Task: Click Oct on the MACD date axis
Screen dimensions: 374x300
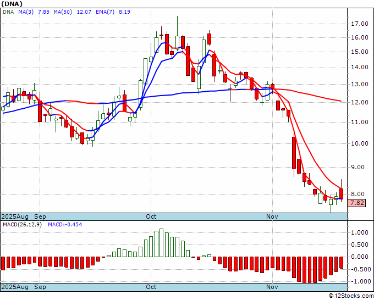Action: pos(151,287)
